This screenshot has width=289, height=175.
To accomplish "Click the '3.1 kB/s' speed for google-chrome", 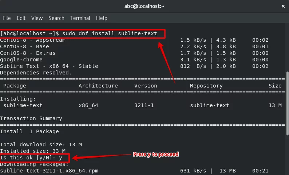I will click(193, 60).
